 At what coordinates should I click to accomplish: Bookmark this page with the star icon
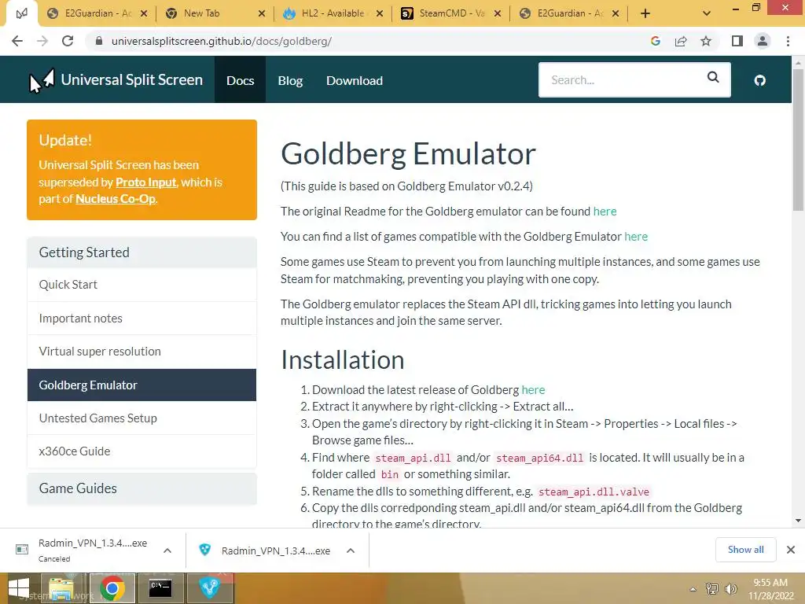click(706, 41)
